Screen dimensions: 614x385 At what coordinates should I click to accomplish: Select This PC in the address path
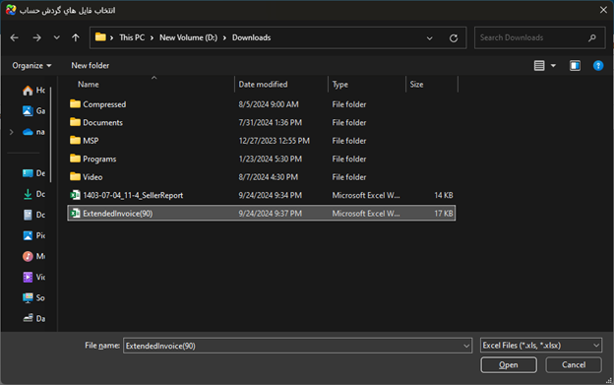point(132,37)
